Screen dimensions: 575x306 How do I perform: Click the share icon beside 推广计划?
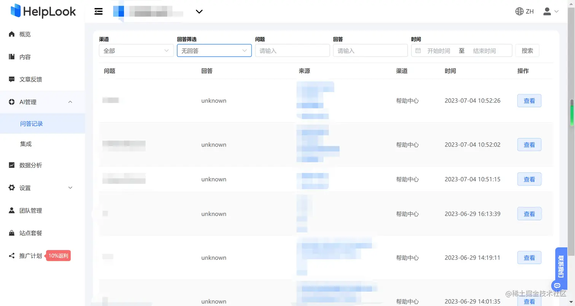click(12, 256)
